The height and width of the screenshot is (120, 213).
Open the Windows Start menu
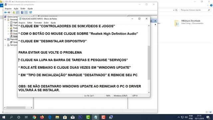coord(4,117)
